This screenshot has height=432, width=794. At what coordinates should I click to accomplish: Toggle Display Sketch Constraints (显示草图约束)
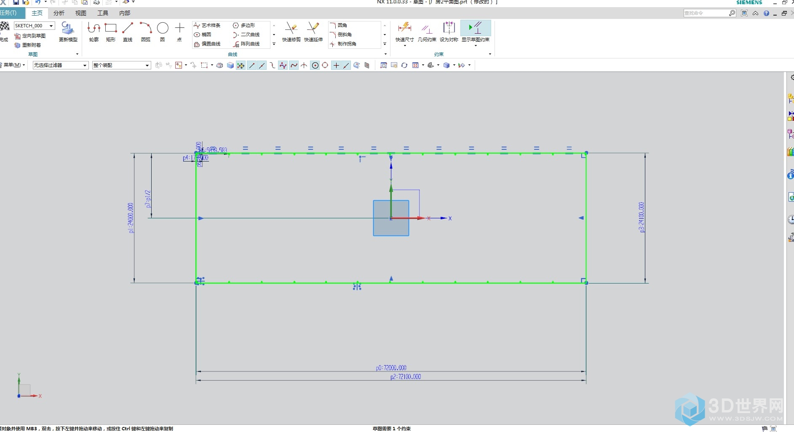coord(476,32)
